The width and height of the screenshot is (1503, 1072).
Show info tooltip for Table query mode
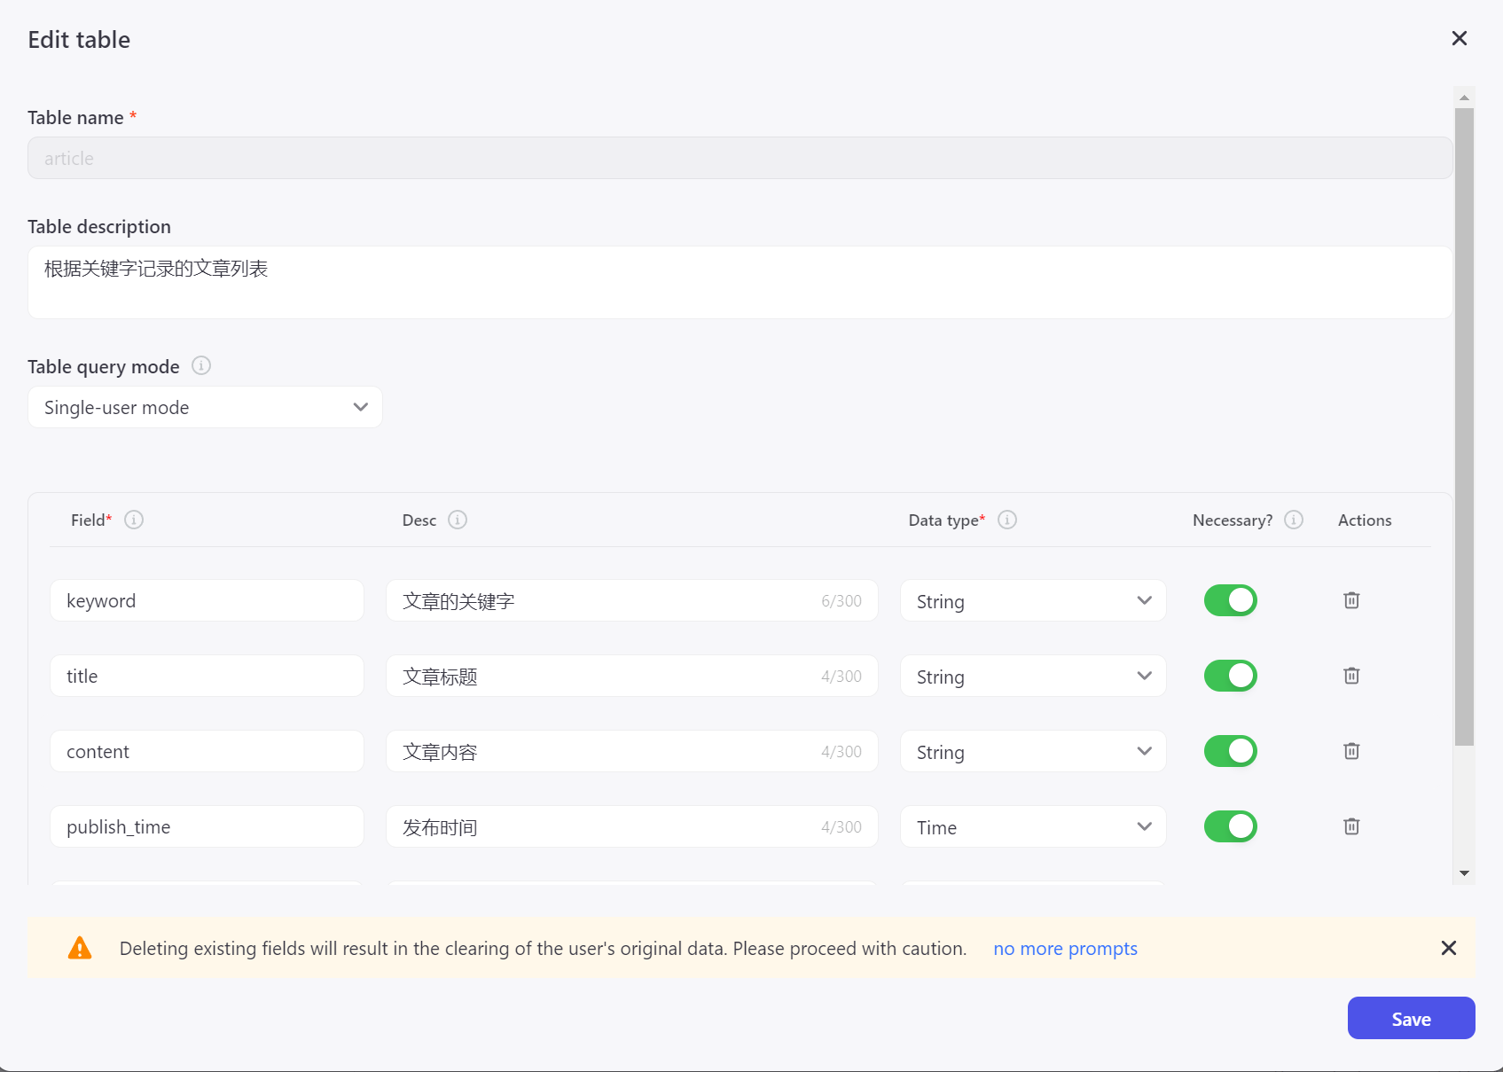pyautogui.click(x=201, y=365)
